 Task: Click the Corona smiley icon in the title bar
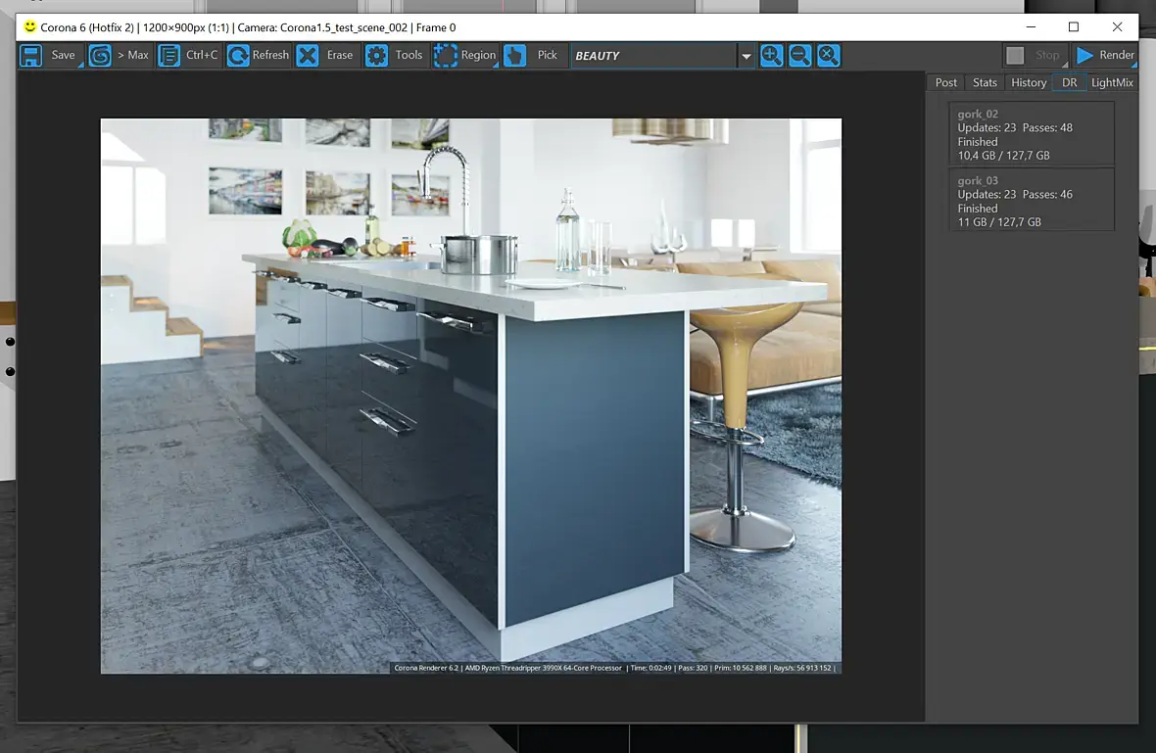point(29,26)
